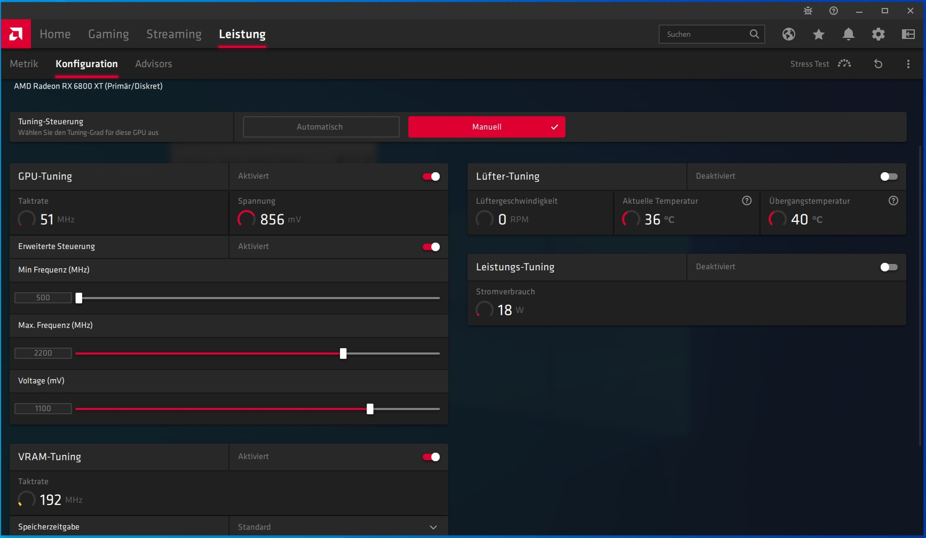The width and height of the screenshot is (926, 538).
Task: Toggle the GPU-Tuning switch
Action: [431, 176]
